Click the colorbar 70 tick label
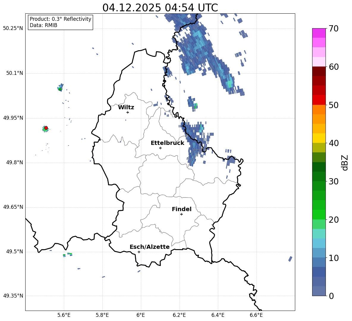The width and height of the screenshot is (352, 321). click(x=334, y=29)
